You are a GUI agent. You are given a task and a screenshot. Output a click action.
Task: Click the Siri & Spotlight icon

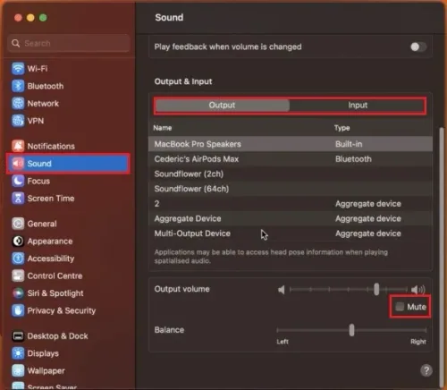click(18, 293)
